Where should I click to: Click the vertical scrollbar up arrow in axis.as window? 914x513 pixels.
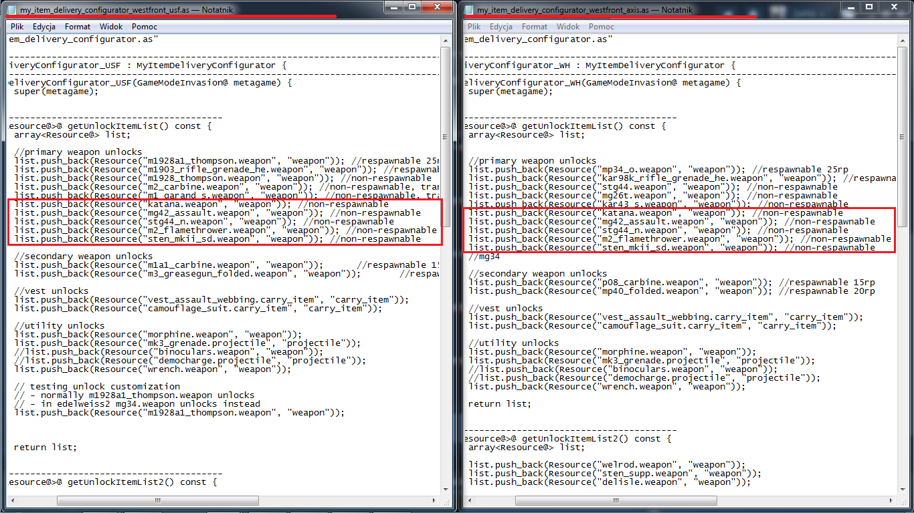(x=903, y=39)
